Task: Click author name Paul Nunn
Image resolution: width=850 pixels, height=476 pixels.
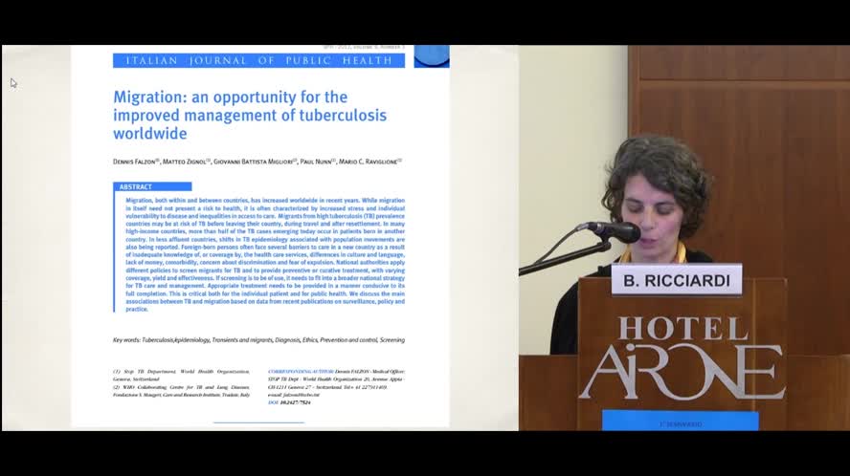Action: [x=317, y=162]
